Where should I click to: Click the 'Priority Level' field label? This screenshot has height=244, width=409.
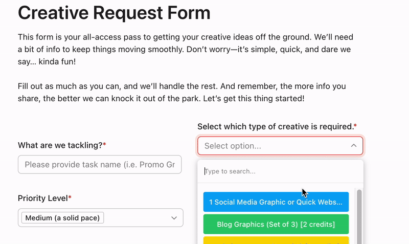tap(43, 198)
